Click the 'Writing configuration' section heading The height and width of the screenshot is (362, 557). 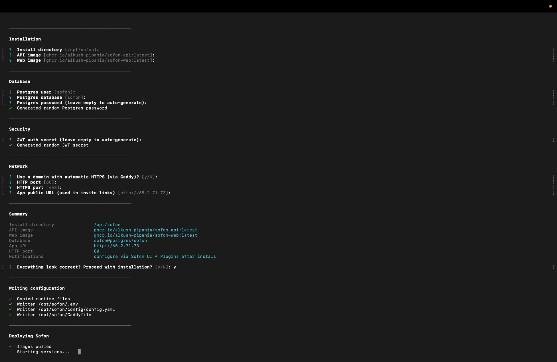[x=37, y=288]
